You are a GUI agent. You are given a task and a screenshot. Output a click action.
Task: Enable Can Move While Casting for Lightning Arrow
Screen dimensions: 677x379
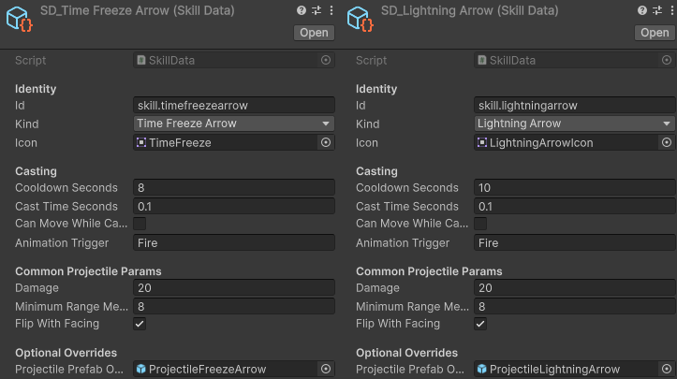(480, 224)
